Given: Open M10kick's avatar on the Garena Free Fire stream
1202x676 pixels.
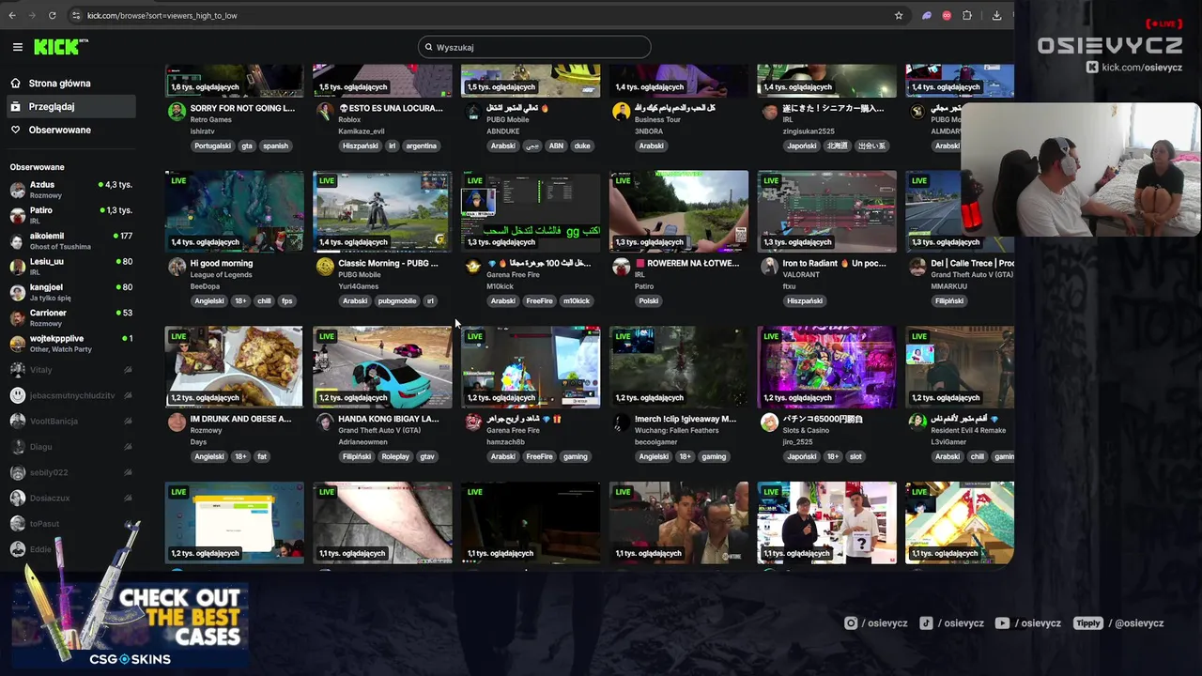Looking at the screenshot, I should 473,267.
